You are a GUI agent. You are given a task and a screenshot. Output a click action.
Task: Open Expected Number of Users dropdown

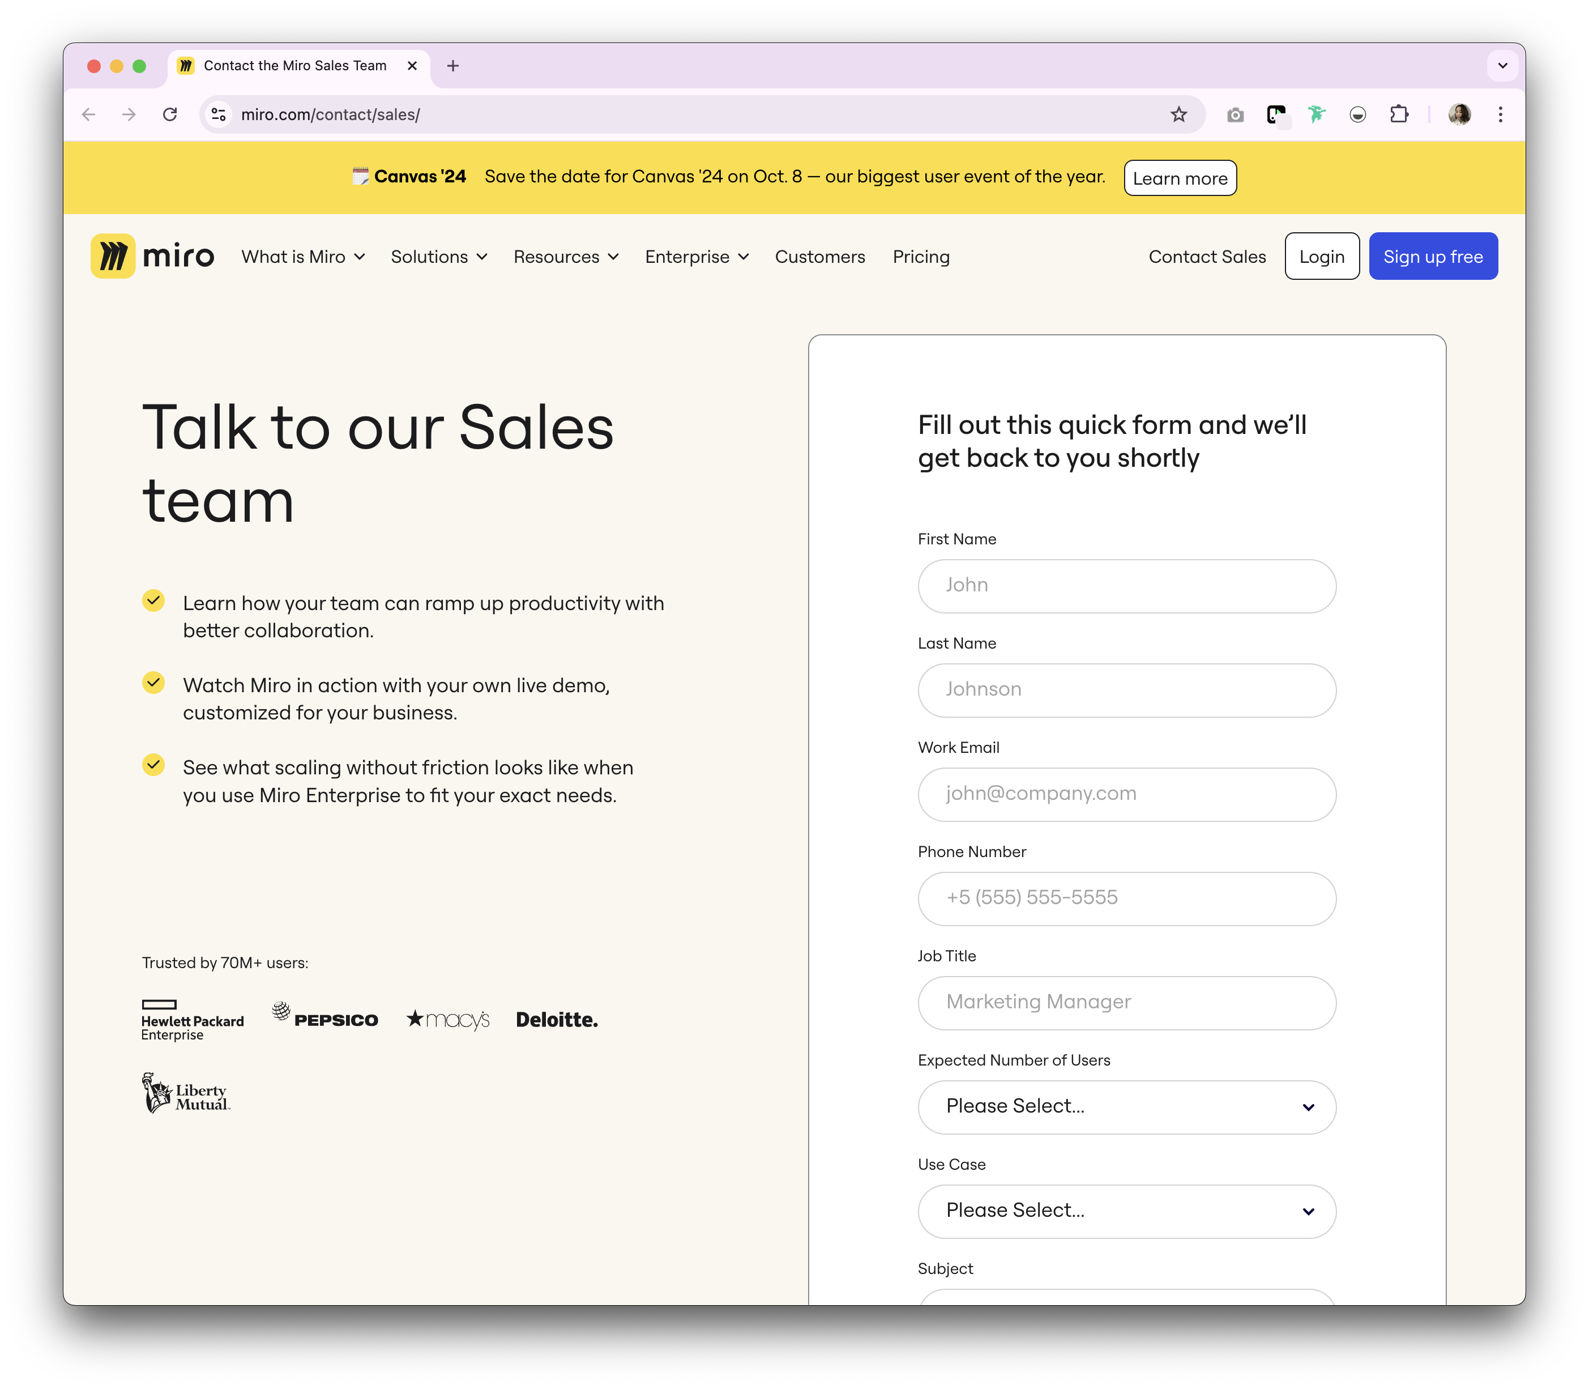point(1126,1107)
